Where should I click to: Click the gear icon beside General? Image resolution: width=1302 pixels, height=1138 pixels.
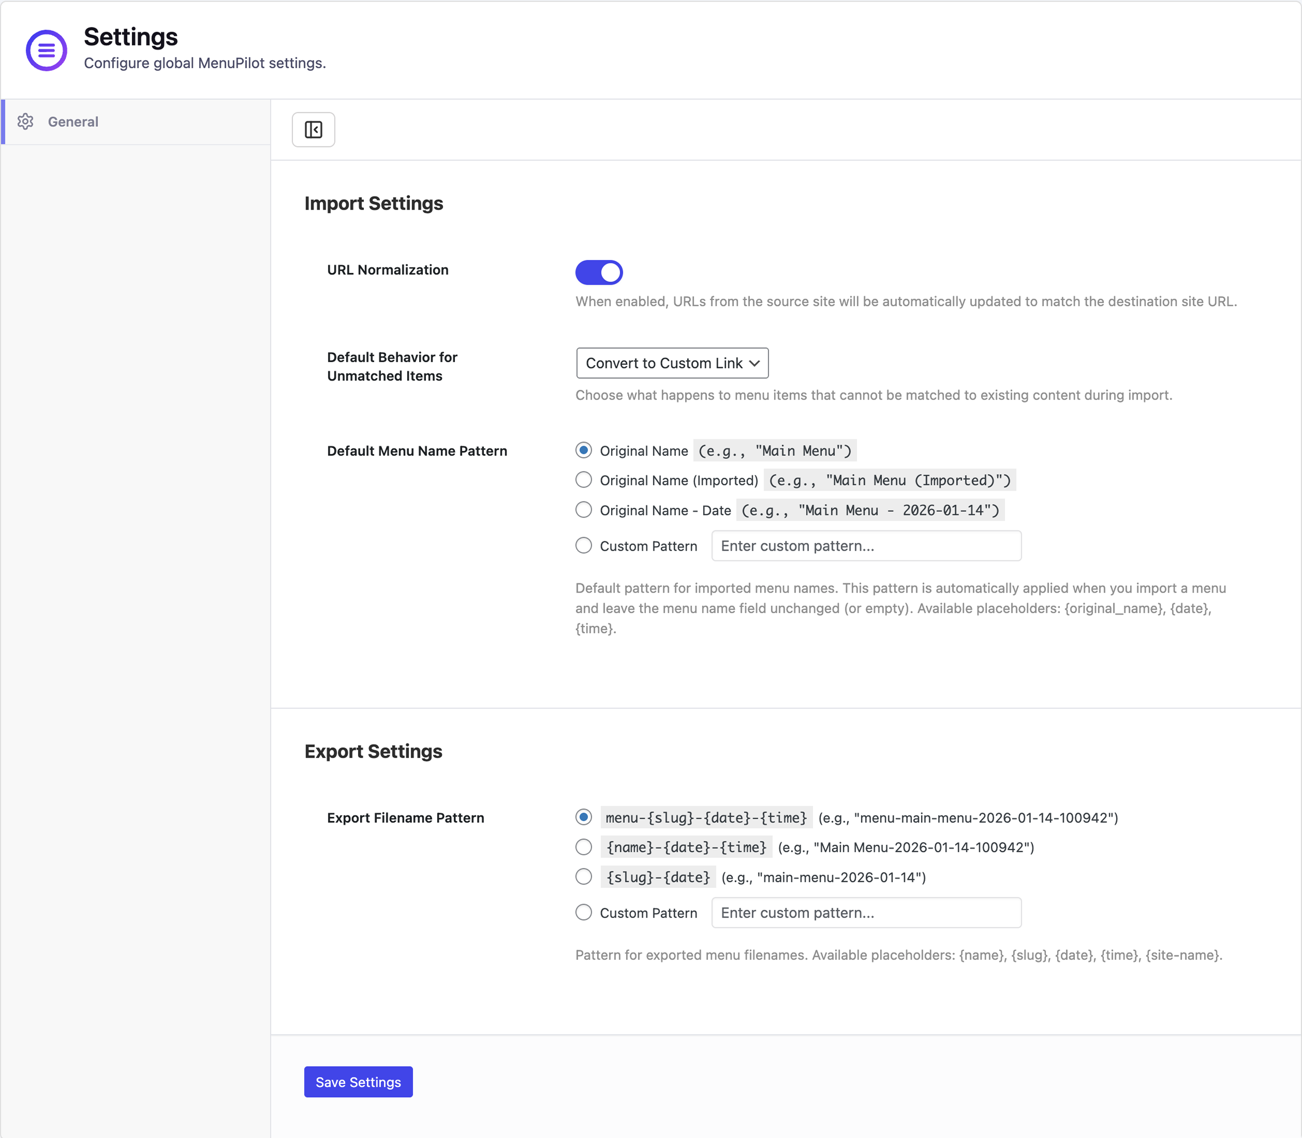(x=26, y=122)
